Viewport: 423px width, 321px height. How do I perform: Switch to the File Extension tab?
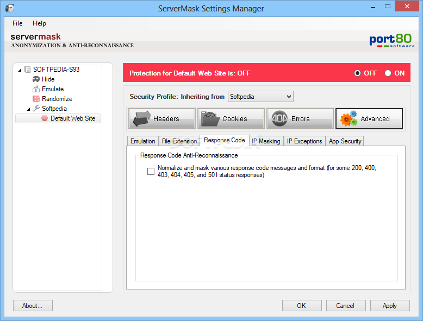pos(179,141)
